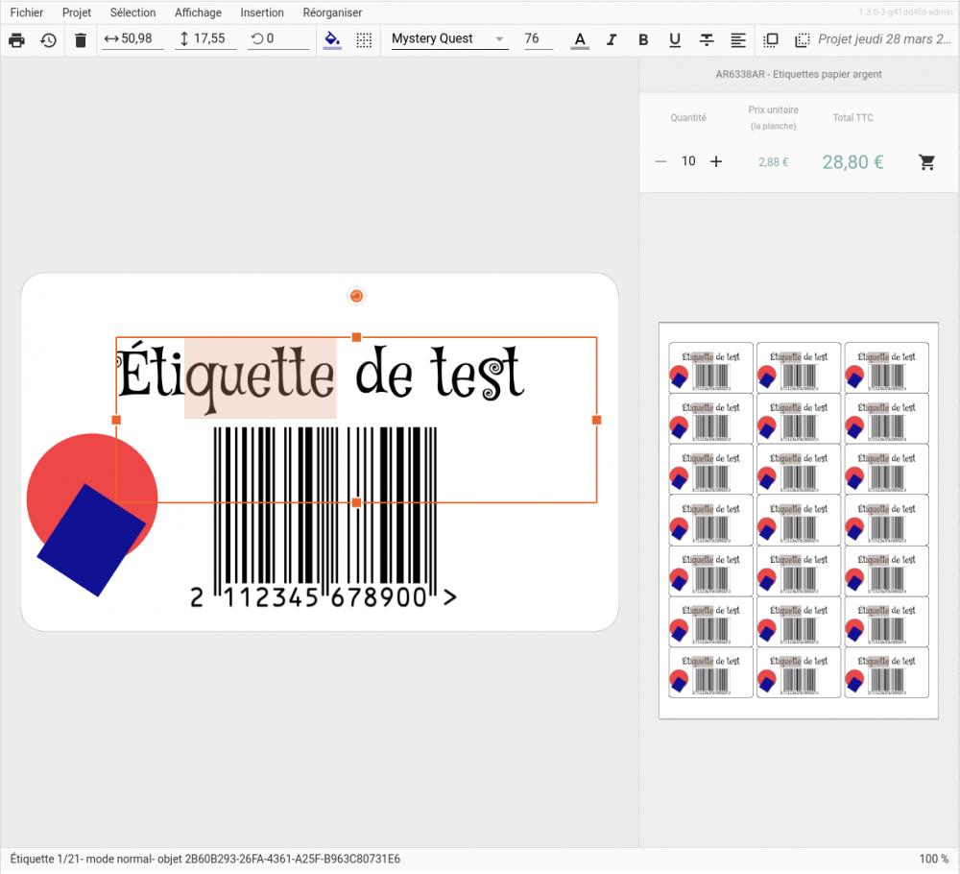This screenshot has height=874, width=960.
Task: Click the height field showing 17,55
Action: (x=205, y=38)
